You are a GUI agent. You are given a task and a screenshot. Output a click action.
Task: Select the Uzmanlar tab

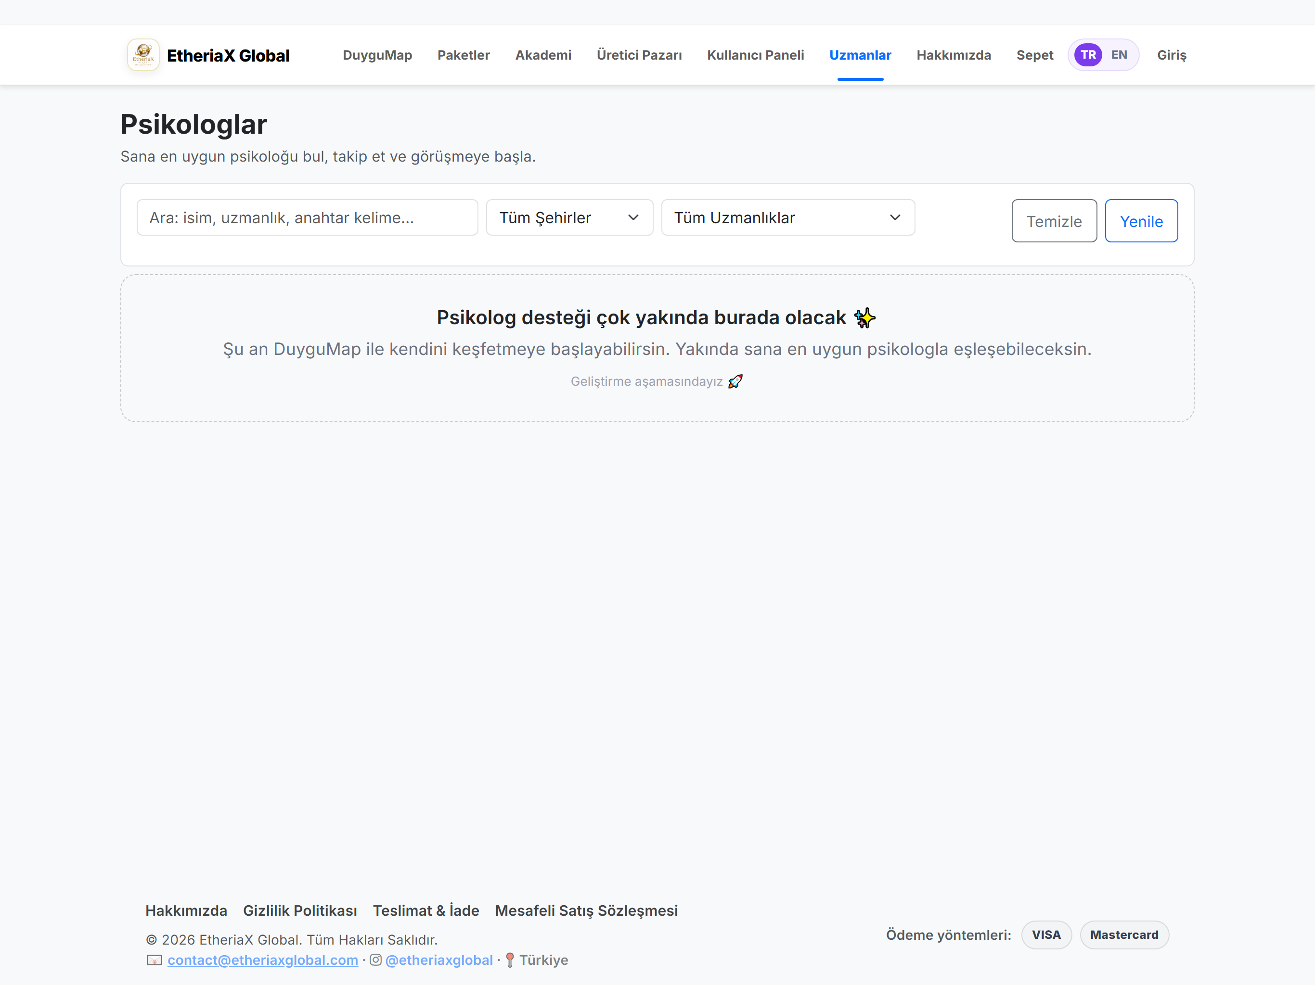pos(860,55)
